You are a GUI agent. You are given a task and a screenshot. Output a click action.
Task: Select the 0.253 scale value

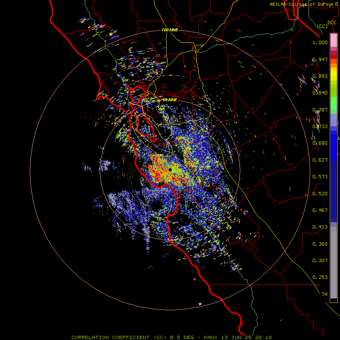[320, 277]
